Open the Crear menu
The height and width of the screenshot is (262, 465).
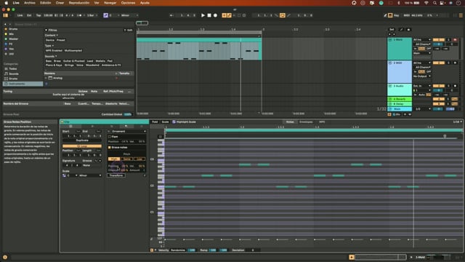pos(60,3)
